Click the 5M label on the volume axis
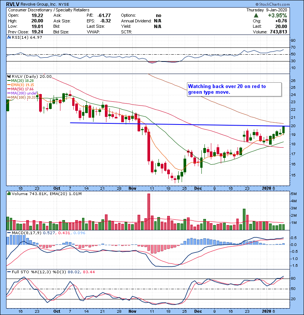304x315 pixels. point(294,194)
